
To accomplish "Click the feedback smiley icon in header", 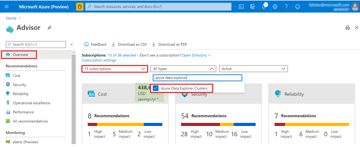I will [x=297, y=7].
